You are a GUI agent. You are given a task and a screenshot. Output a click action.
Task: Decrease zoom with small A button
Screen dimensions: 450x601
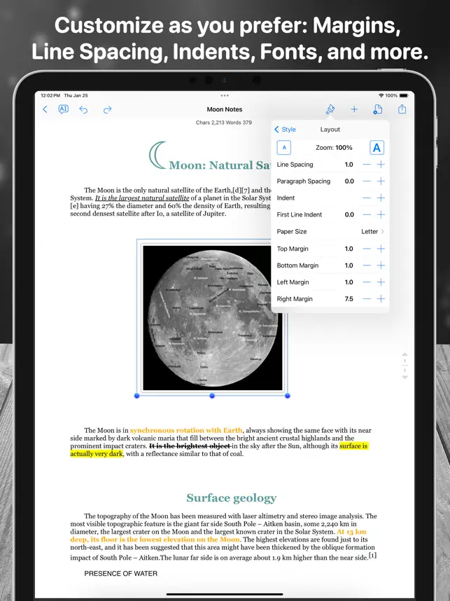284,148
